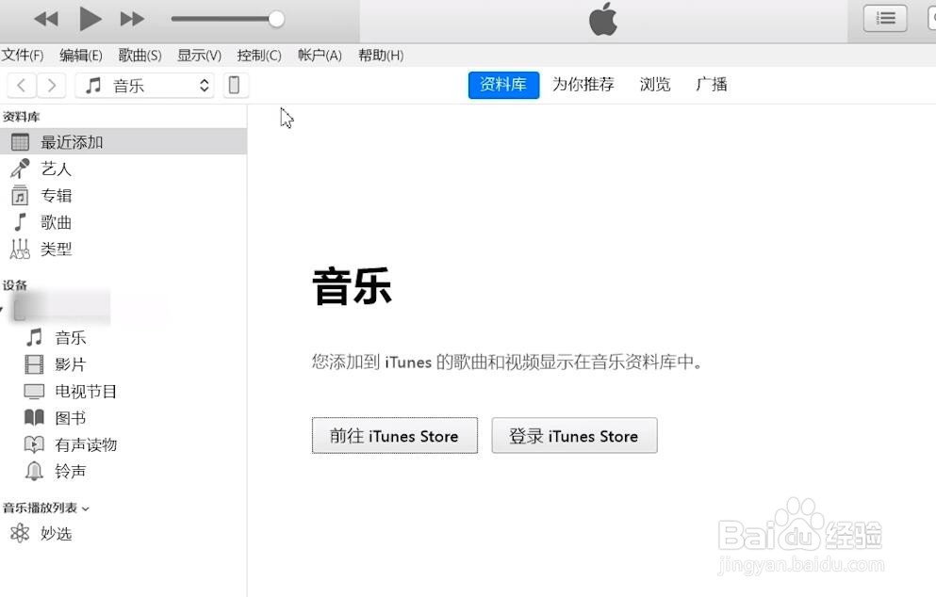The image size is (936, 597).
Task: Open the Up Next list icon
Action: point(885,18)
